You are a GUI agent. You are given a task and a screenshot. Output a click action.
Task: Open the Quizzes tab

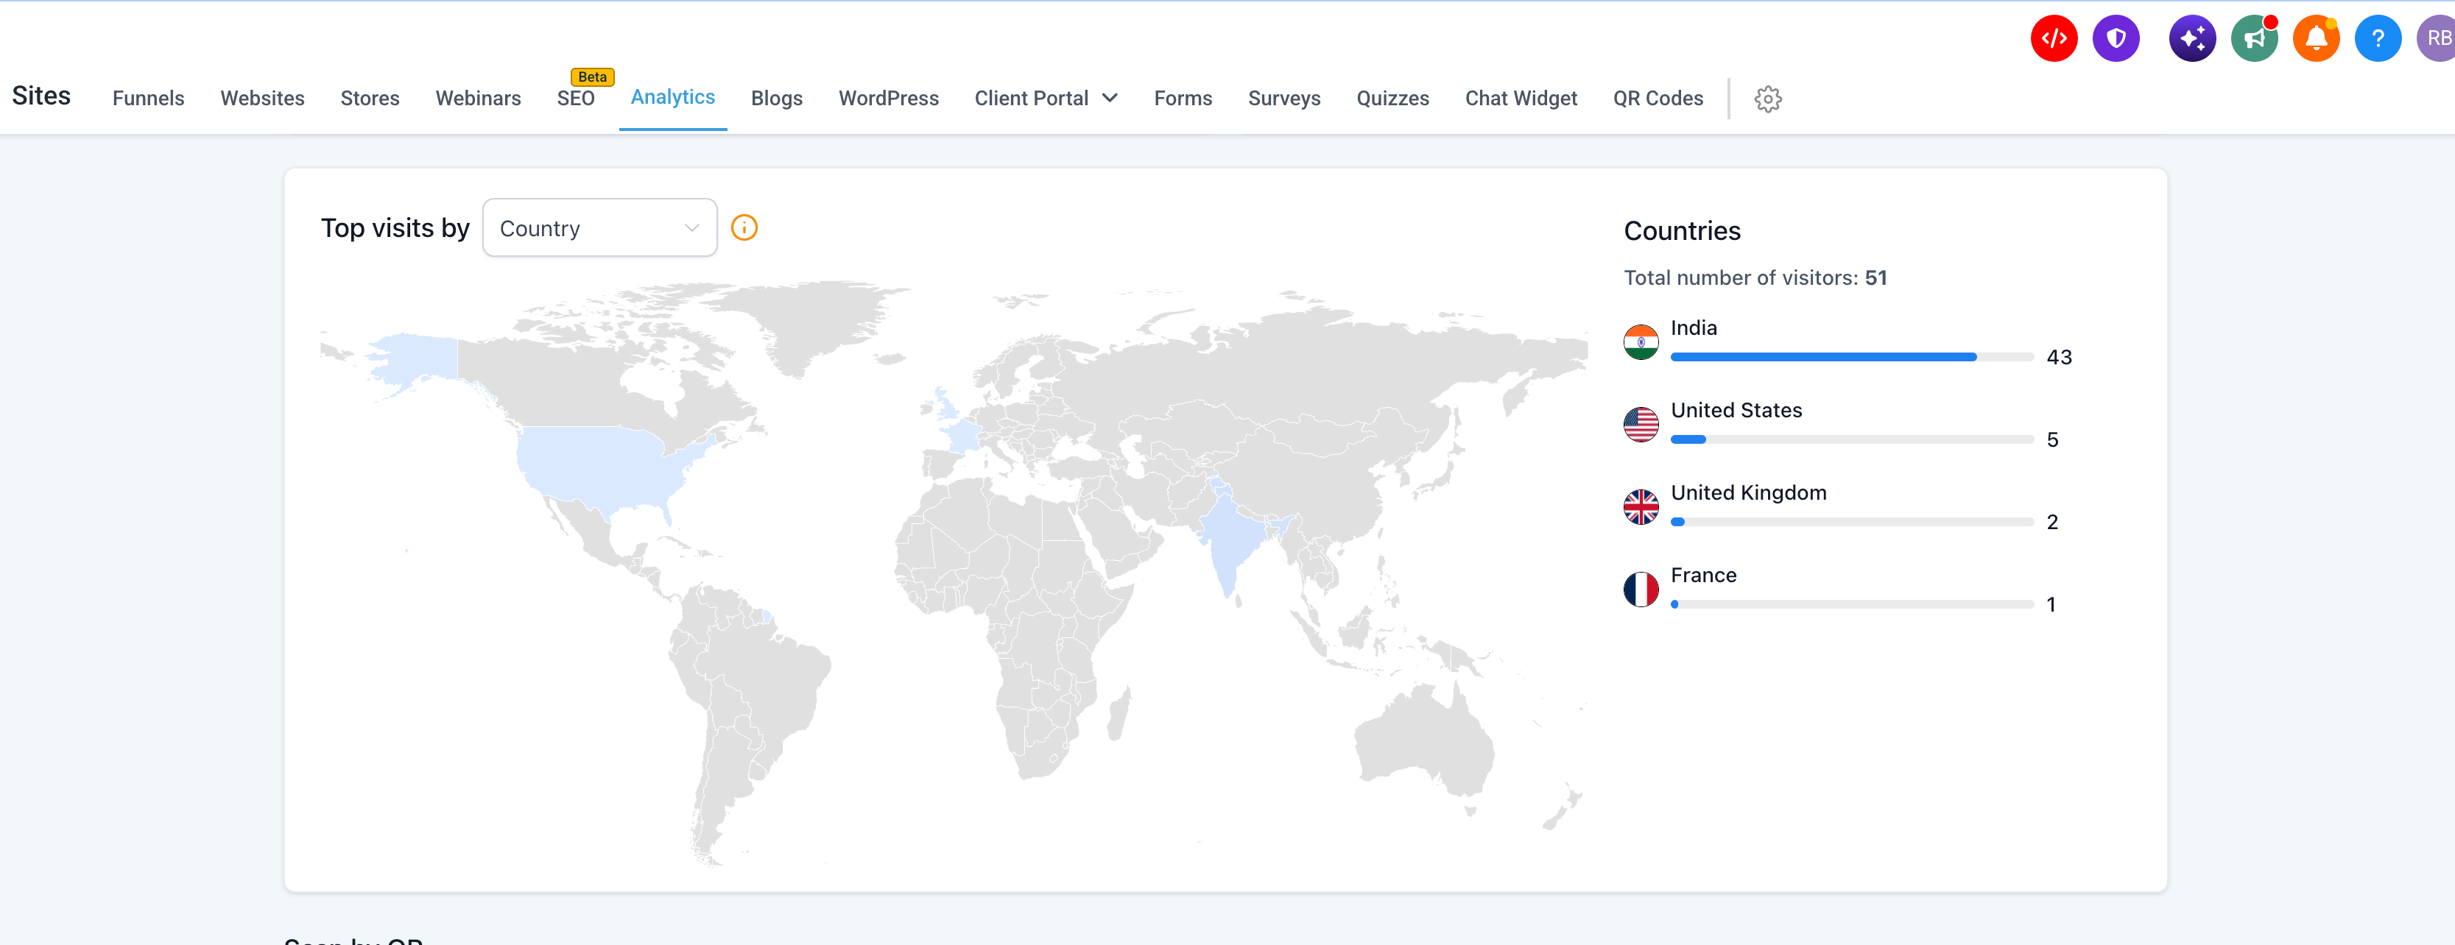pyautogui.click(x=1392, y=98)
